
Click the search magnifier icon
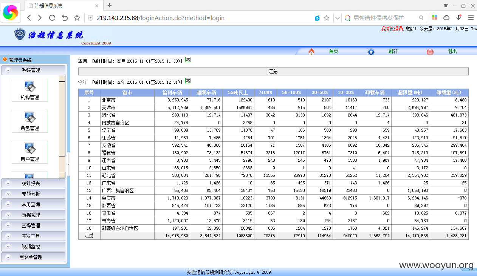421,18
